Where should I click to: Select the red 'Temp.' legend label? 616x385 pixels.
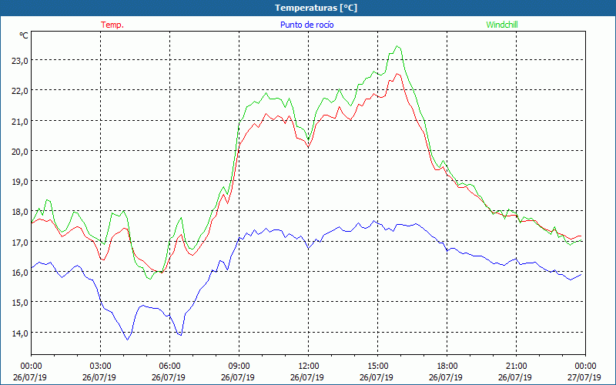click(x=112, y=25)
